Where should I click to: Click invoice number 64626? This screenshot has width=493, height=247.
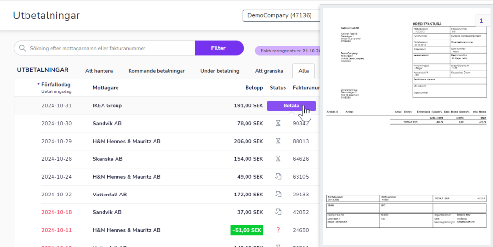coord(300,159)
